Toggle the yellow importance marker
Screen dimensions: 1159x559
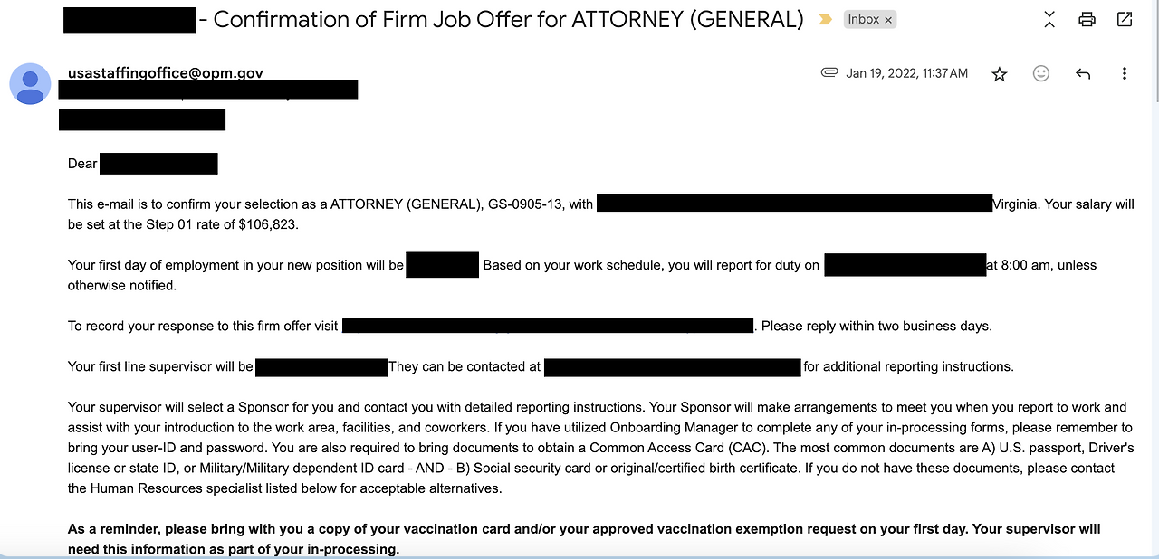pos(825,19)
